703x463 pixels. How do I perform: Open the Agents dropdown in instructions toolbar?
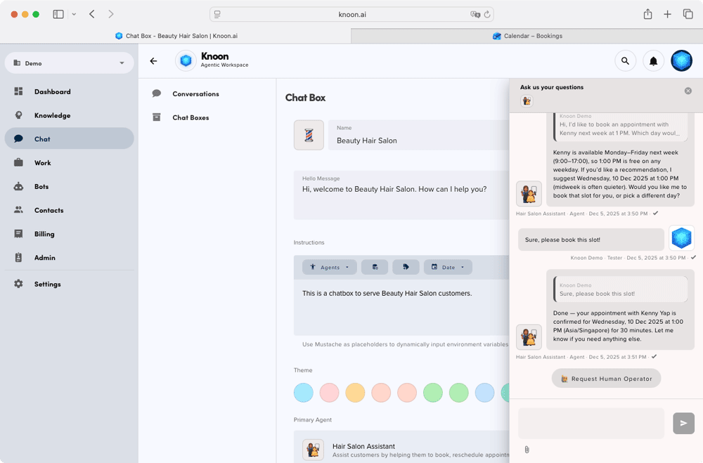pos(330,267)
